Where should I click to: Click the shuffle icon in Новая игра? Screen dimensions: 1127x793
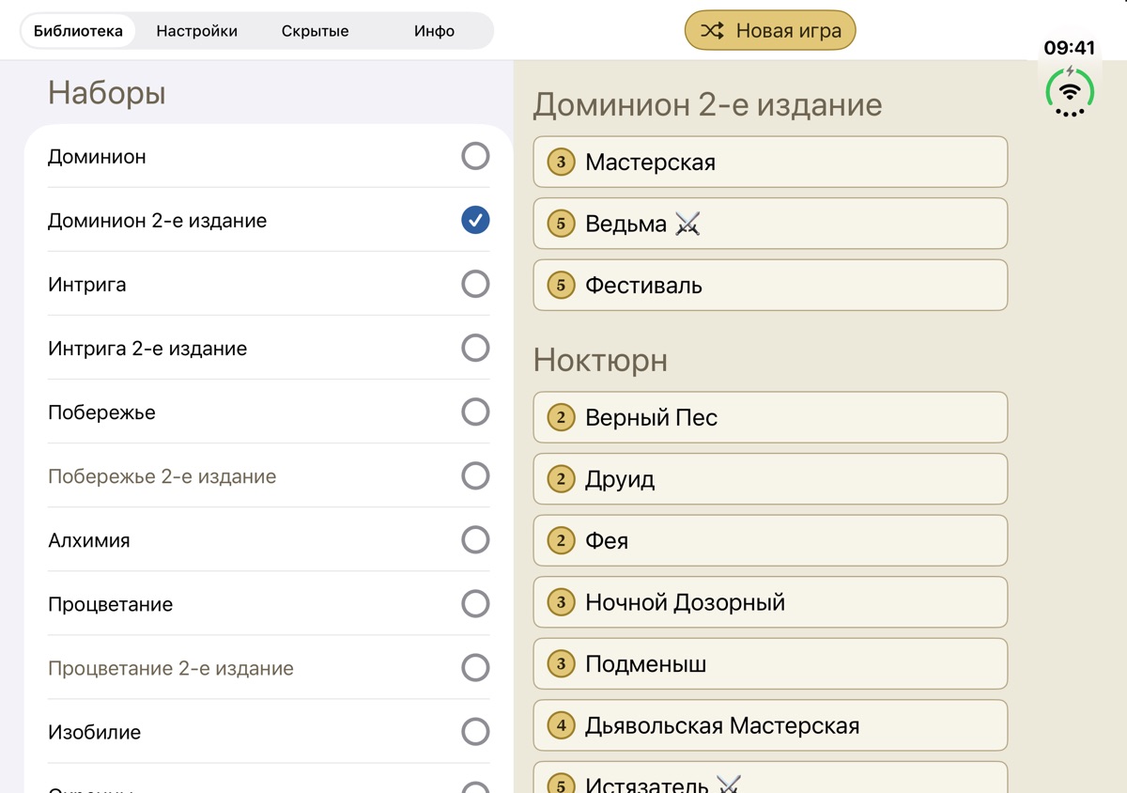point(712,30)
